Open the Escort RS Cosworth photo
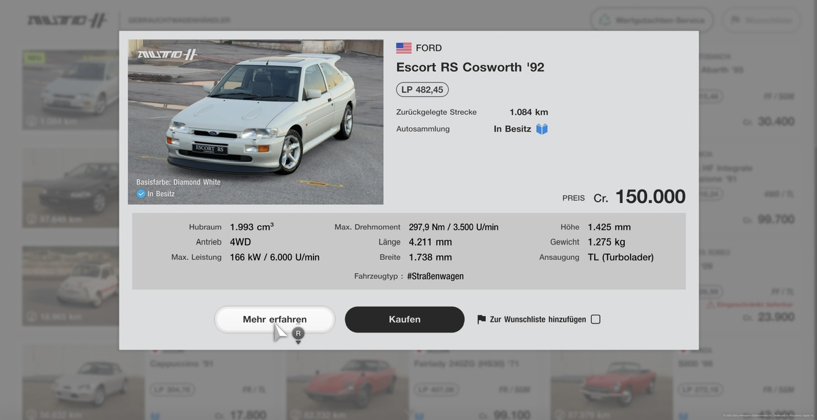Screen dimensions: 817x420 255,122
